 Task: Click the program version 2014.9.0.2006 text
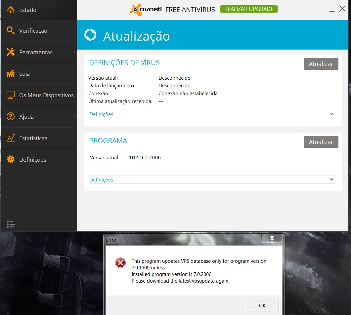coord(144,157)
